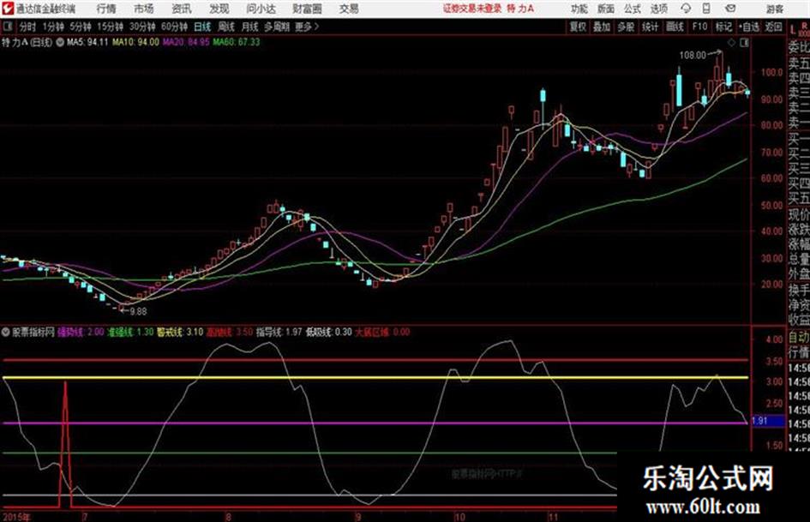The image size is (810, 522).
Task: Switch to the 60分钟 period tab
Action: 174,27
